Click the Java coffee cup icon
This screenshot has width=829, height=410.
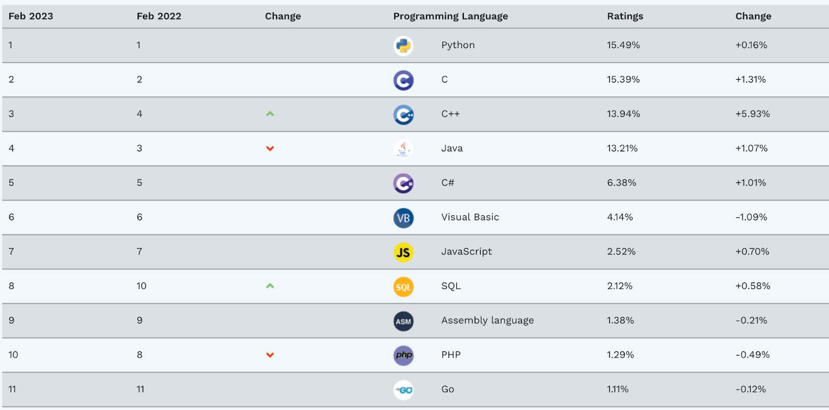click(403, 149)
